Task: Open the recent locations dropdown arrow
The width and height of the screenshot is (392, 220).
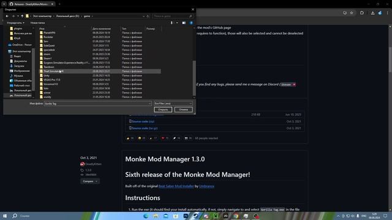Action: tap(18, 16)
